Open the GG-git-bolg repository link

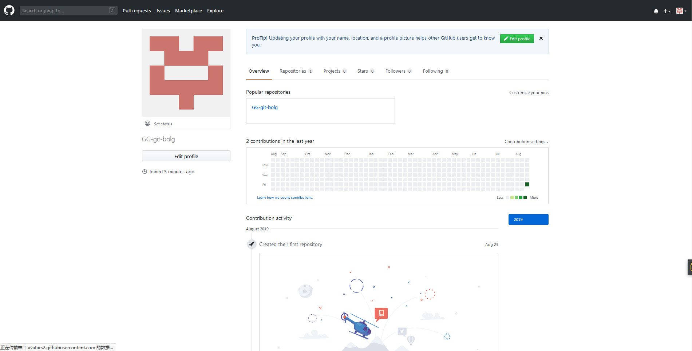point(265,108)
